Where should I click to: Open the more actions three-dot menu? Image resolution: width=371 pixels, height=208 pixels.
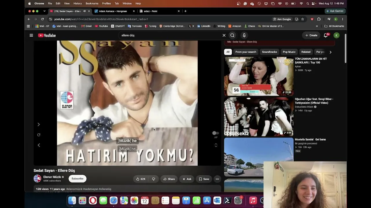coord(217,179)
